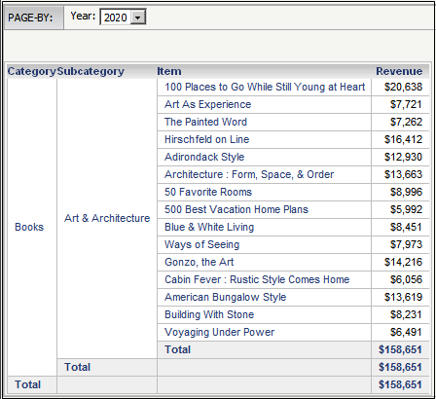The image size is (436, 399).
Task: Click the item Voyaging Under Power
Action: [219, 332]
